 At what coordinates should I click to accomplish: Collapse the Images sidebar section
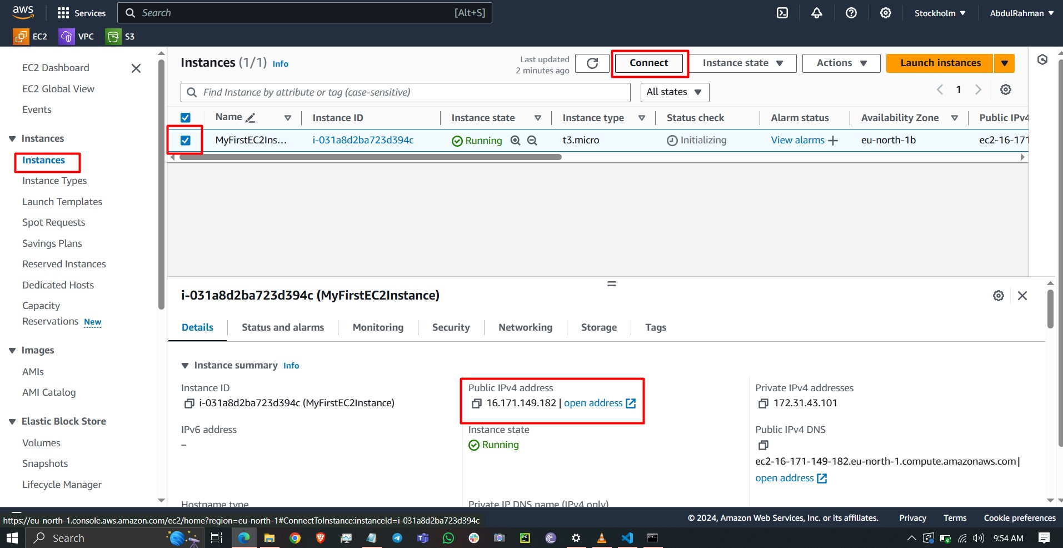[12, 351]
